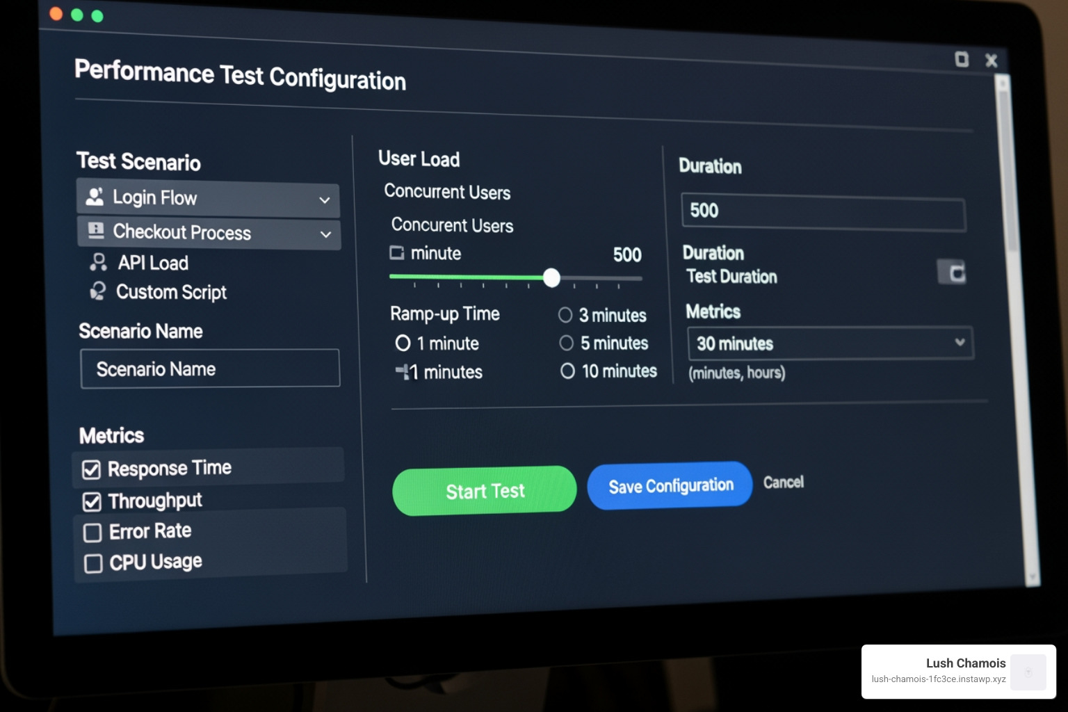The image size is (1068, 712).
Task: Focus the Scenario Name input field
Action: point(210,369)
